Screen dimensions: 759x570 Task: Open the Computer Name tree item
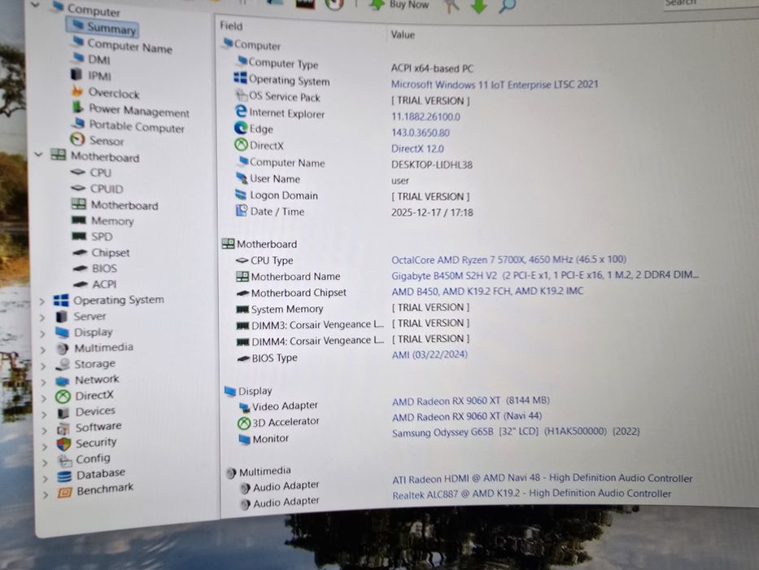[129, 47]
